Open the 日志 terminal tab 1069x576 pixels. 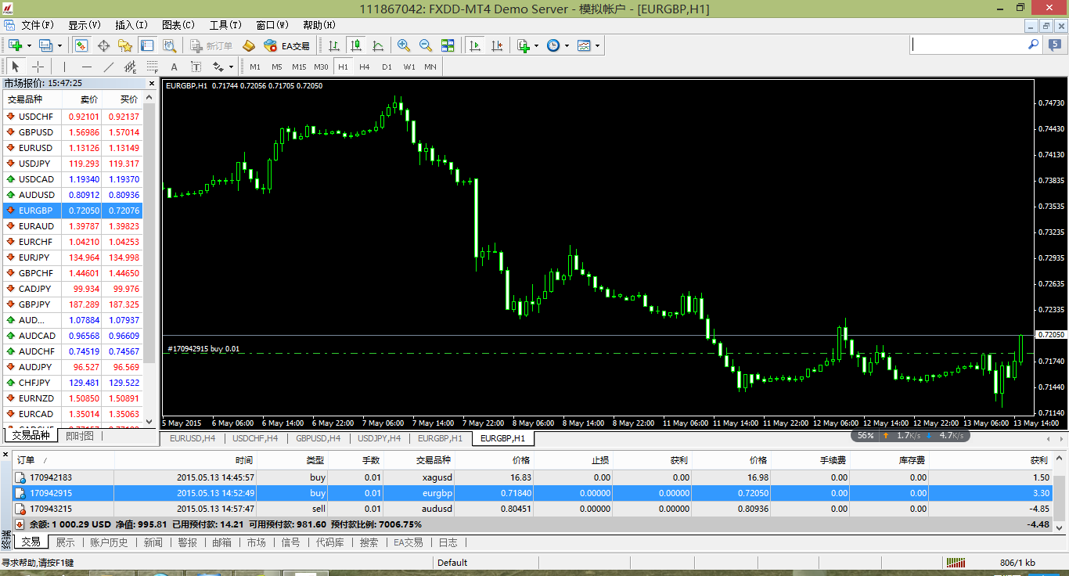[448, 542]
